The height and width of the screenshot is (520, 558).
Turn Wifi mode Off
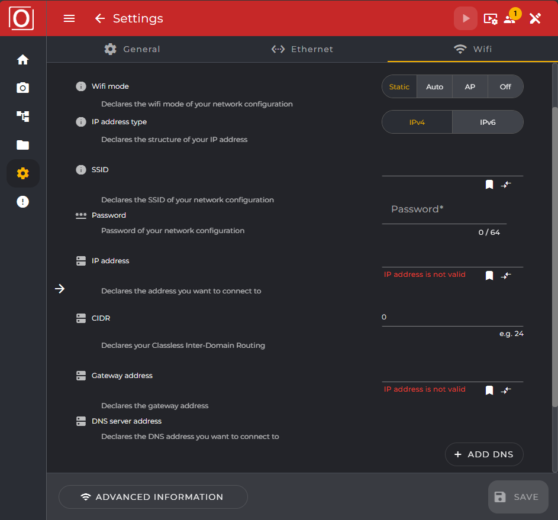click(505, 86)
